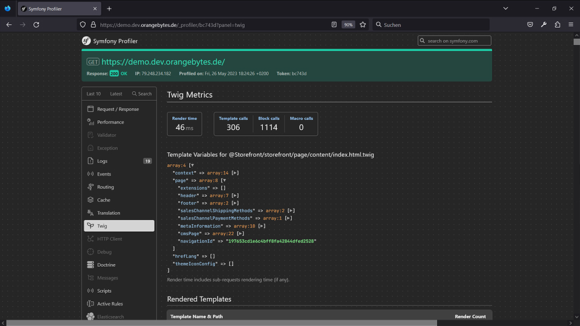This screenshot has width=580, height=326.
Task: Expand the "metaInformation" array:10 node
Action: tap(262, 226)
